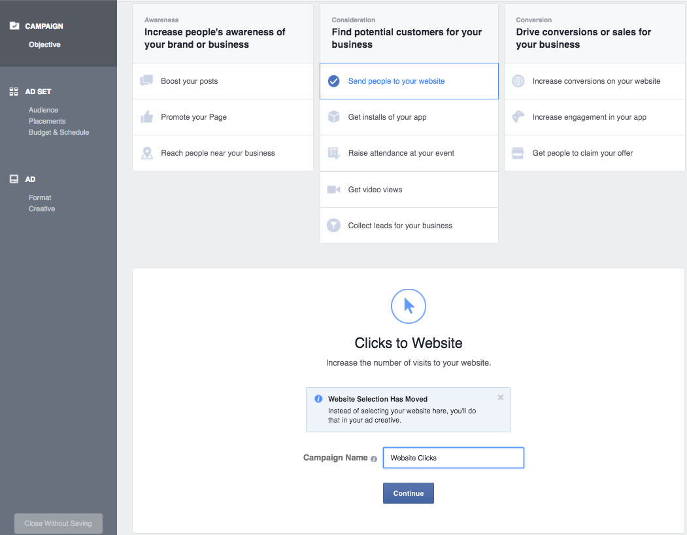The height and width of the screenshot is (535, 687).
Task: Open the Objective step in sidebar
Action: (44, 44)
